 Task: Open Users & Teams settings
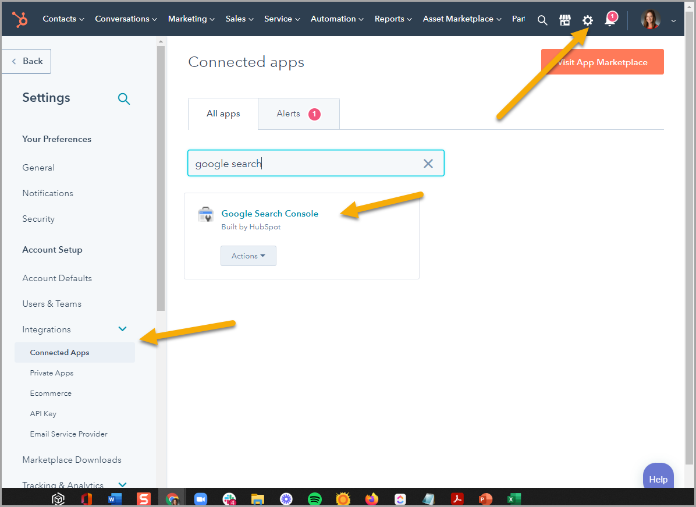[52, 304]
